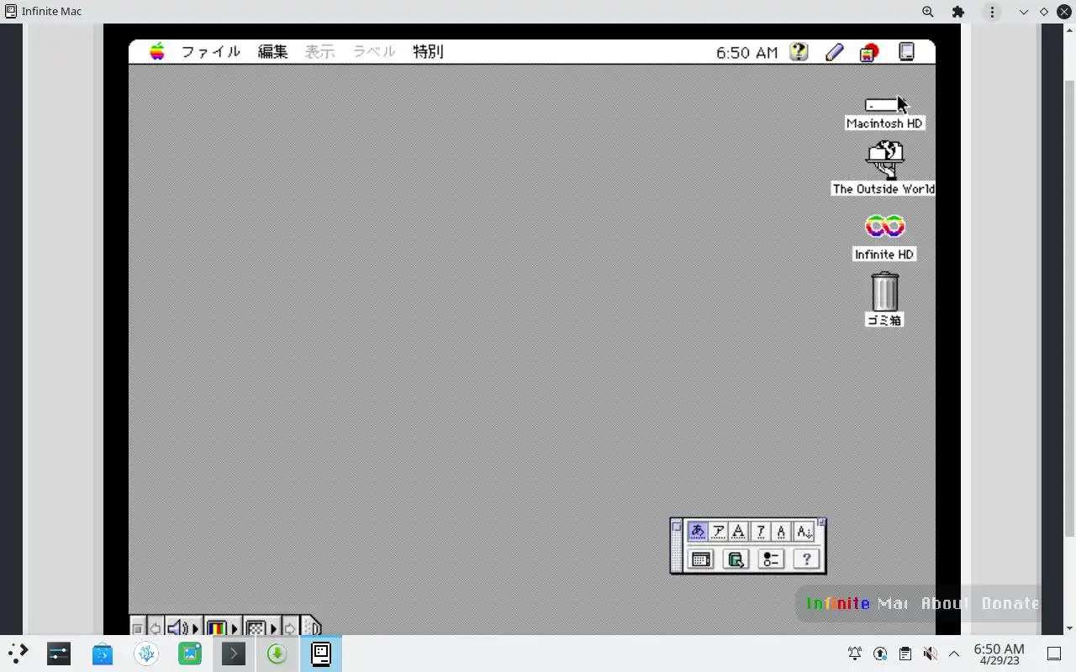Open the 特別 menu
The image size is (1076, 672).
tap(428, 52)
